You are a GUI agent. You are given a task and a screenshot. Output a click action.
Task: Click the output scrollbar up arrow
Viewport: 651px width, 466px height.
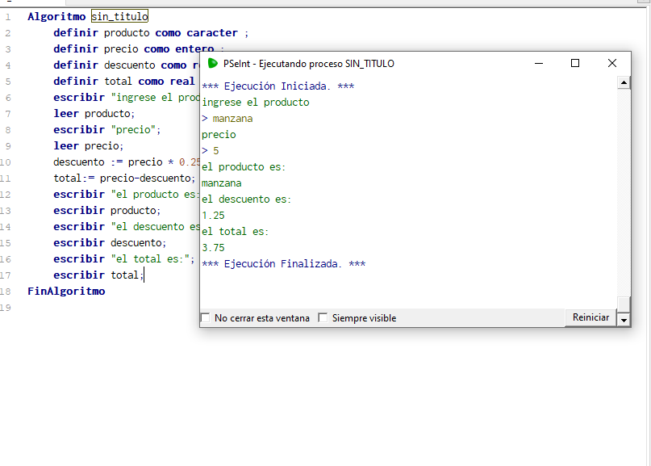tap(624, 82)
